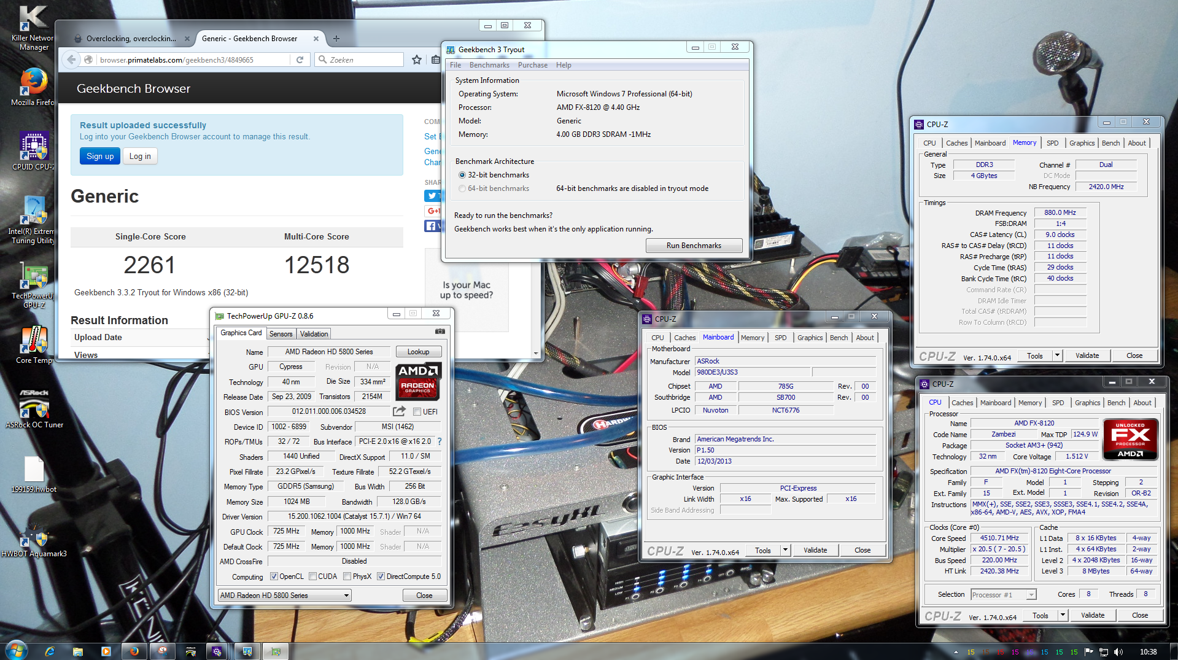Screen dimensions: 1178x660
Task: Click the GPU-Z screenshot camera icon
Action: 440,332
